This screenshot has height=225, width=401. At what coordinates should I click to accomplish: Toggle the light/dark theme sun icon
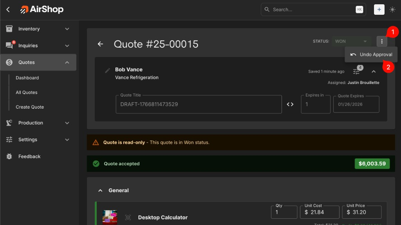(392, 9)
